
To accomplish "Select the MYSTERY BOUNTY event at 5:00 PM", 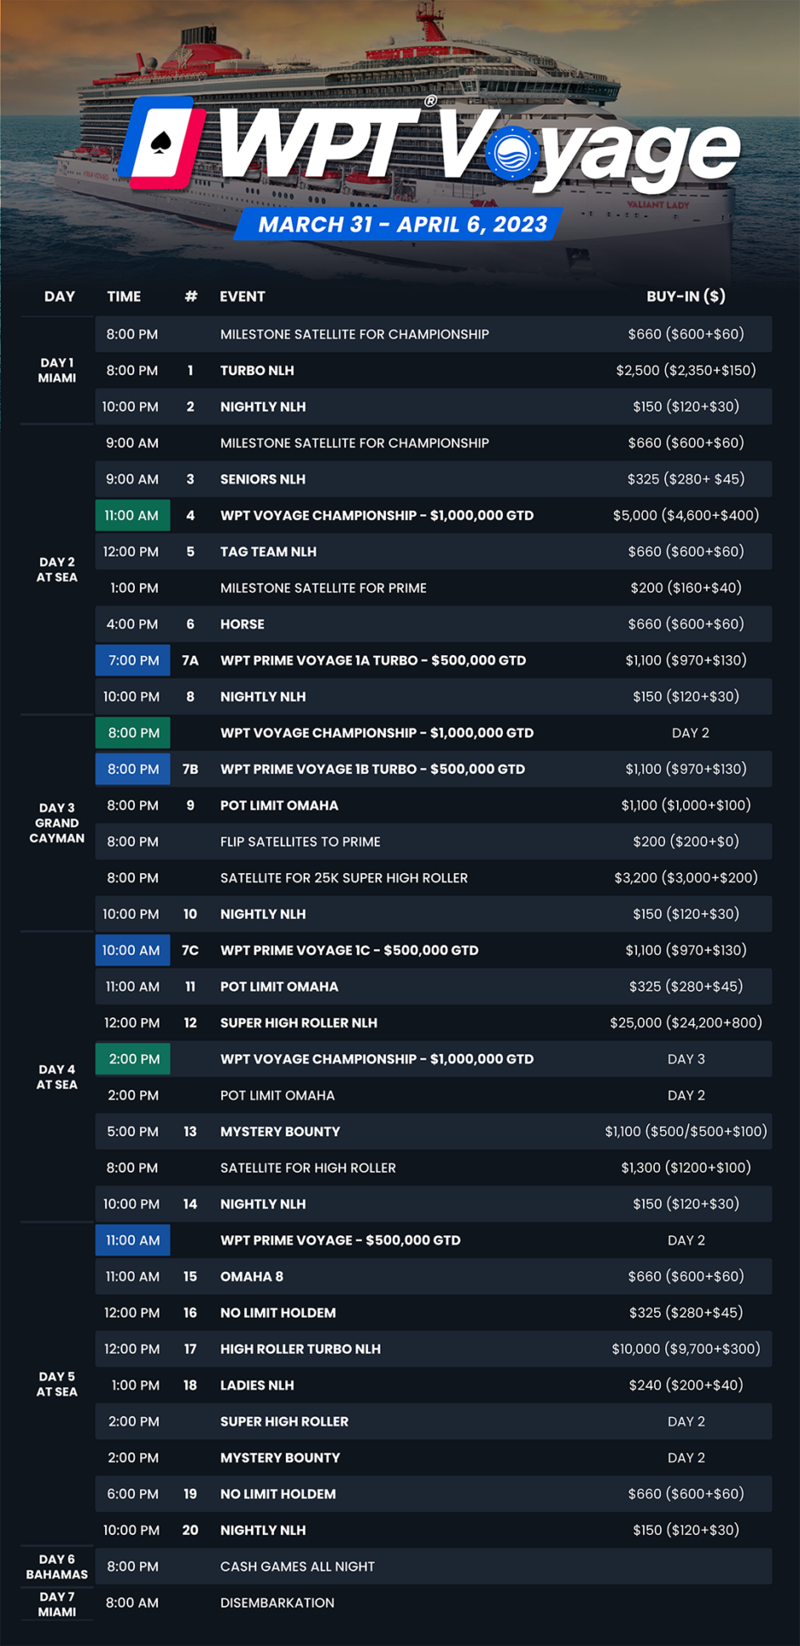I will click(280, 1132).
